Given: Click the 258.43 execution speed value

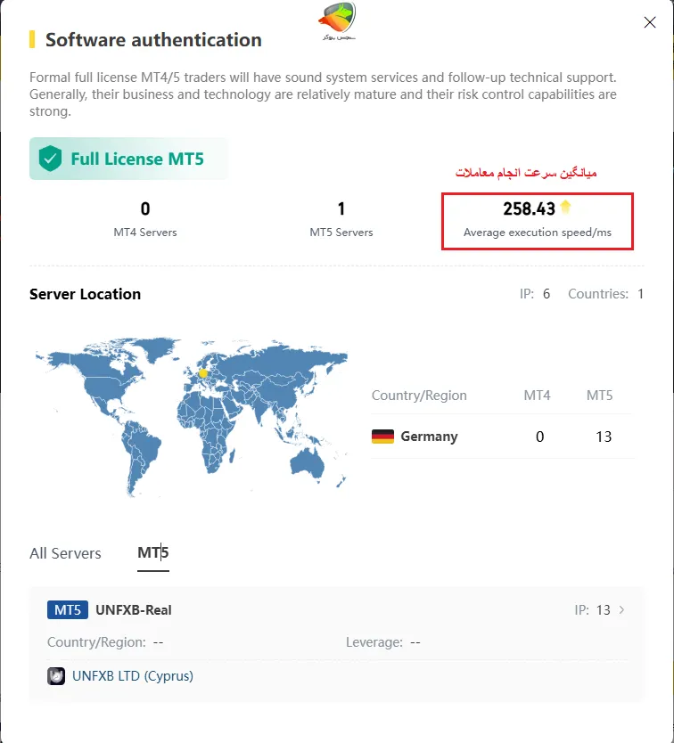Looking at the screenshot, I should pyautogui.click(x=529, y=208).
